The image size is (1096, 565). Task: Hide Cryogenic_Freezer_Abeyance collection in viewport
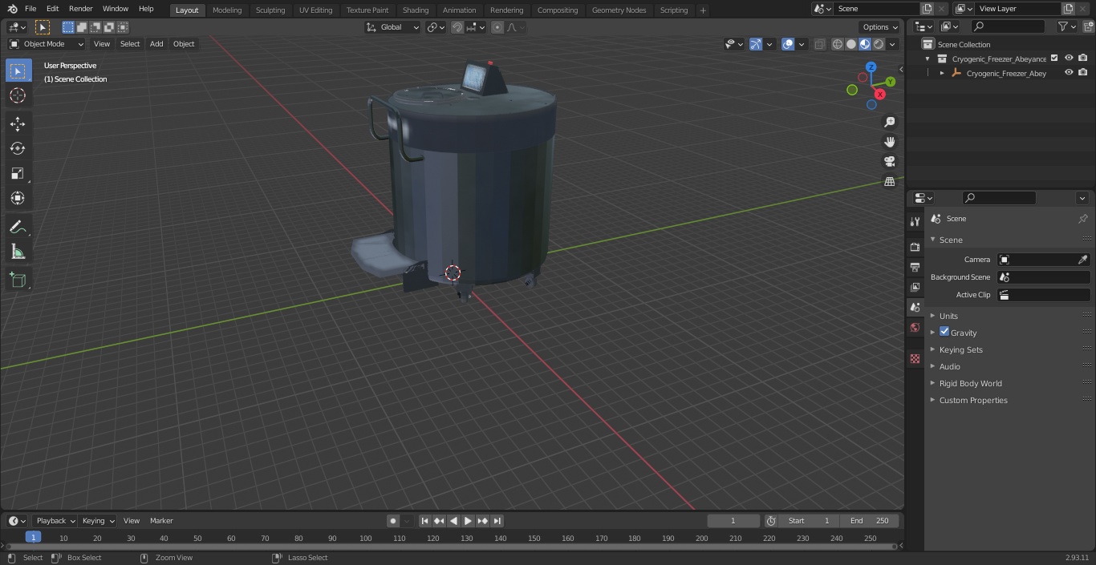tap(1069, 59)
